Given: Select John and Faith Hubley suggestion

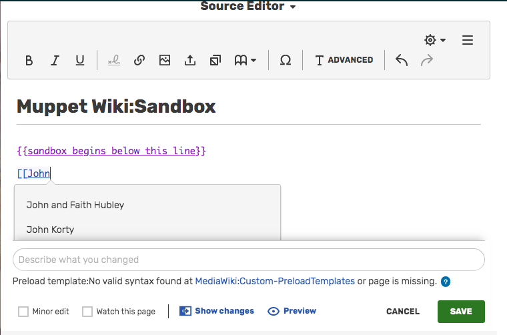Looking at the screenshot, I should pyautogui.click(x=75, y=205).
